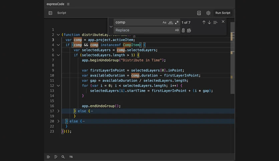Fold the for loop on line 12
279x161 pixels.
click(x=58, y=85)
